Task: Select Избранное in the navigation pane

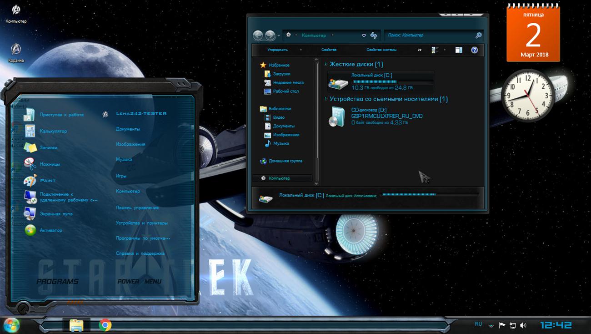Action: pyautogui.click(x=279, y=65)
